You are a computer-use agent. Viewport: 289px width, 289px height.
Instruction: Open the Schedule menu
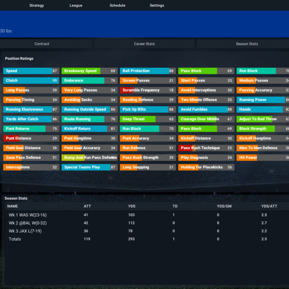(118, 5)
